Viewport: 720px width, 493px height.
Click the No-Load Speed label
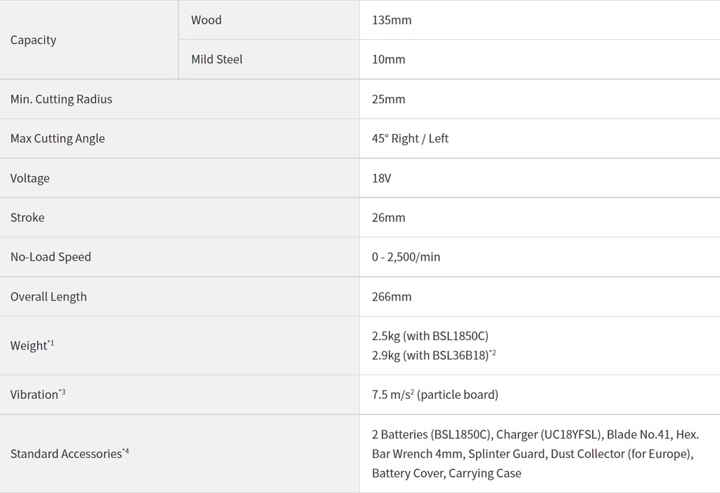(x=51, y=257)
